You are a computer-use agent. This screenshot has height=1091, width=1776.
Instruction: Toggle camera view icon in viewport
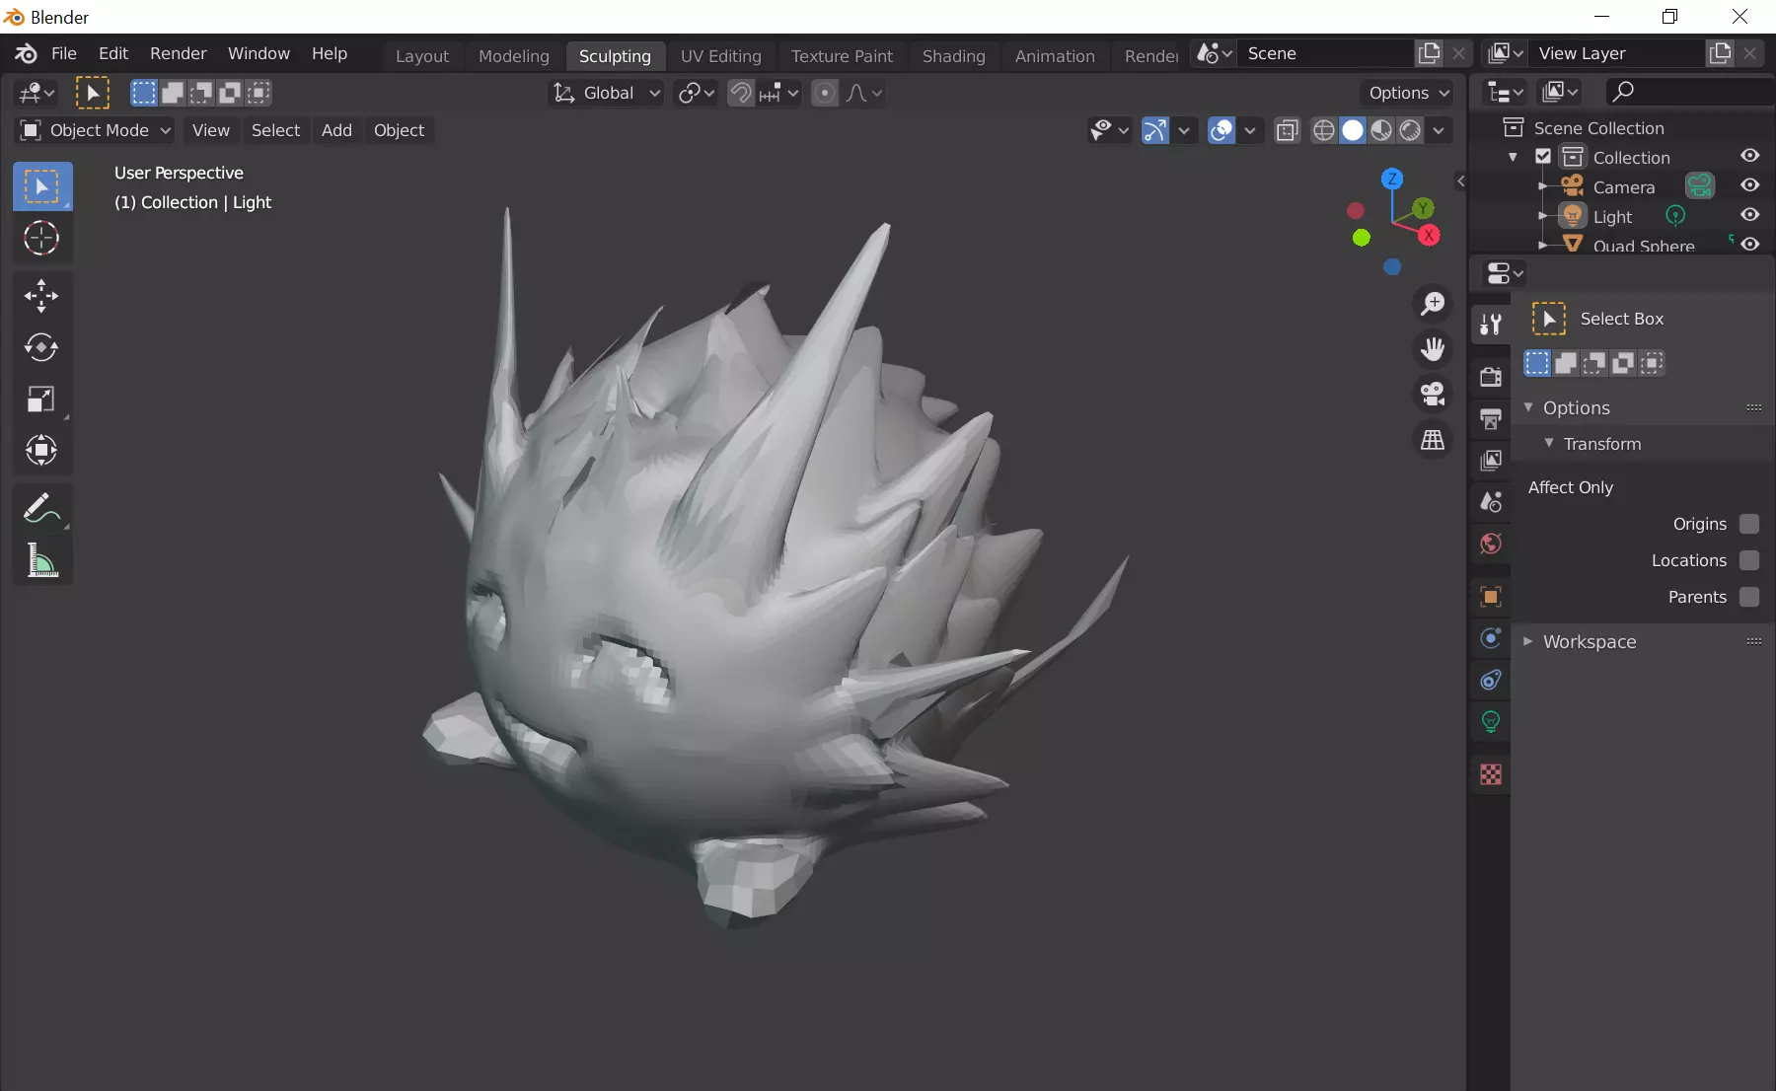pyautogui.click(x=1433, y=394)
